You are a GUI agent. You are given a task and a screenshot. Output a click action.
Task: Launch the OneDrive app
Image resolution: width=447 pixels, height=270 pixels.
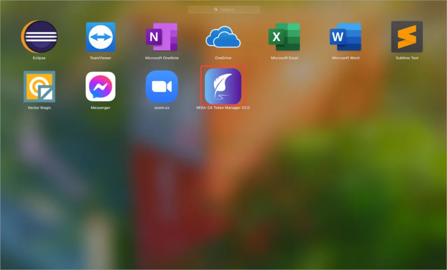click(x=223, y=37)
